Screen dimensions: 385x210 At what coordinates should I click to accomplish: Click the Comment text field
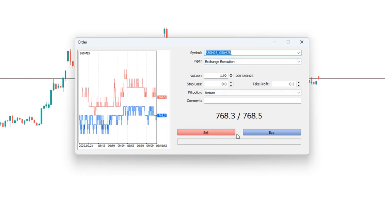click(x=252, y=101)
